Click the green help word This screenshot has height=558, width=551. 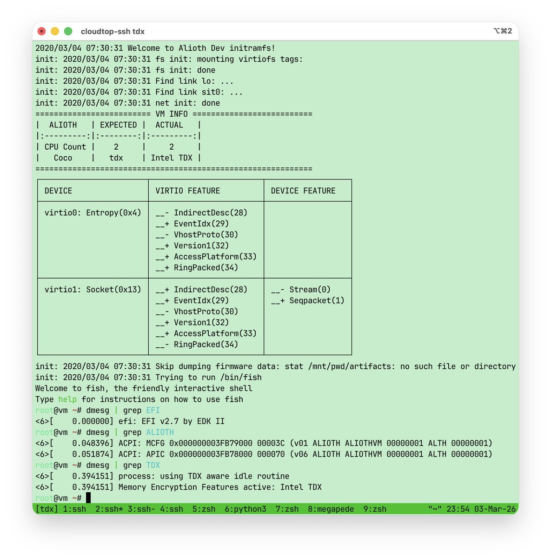[x=68, y=399]
